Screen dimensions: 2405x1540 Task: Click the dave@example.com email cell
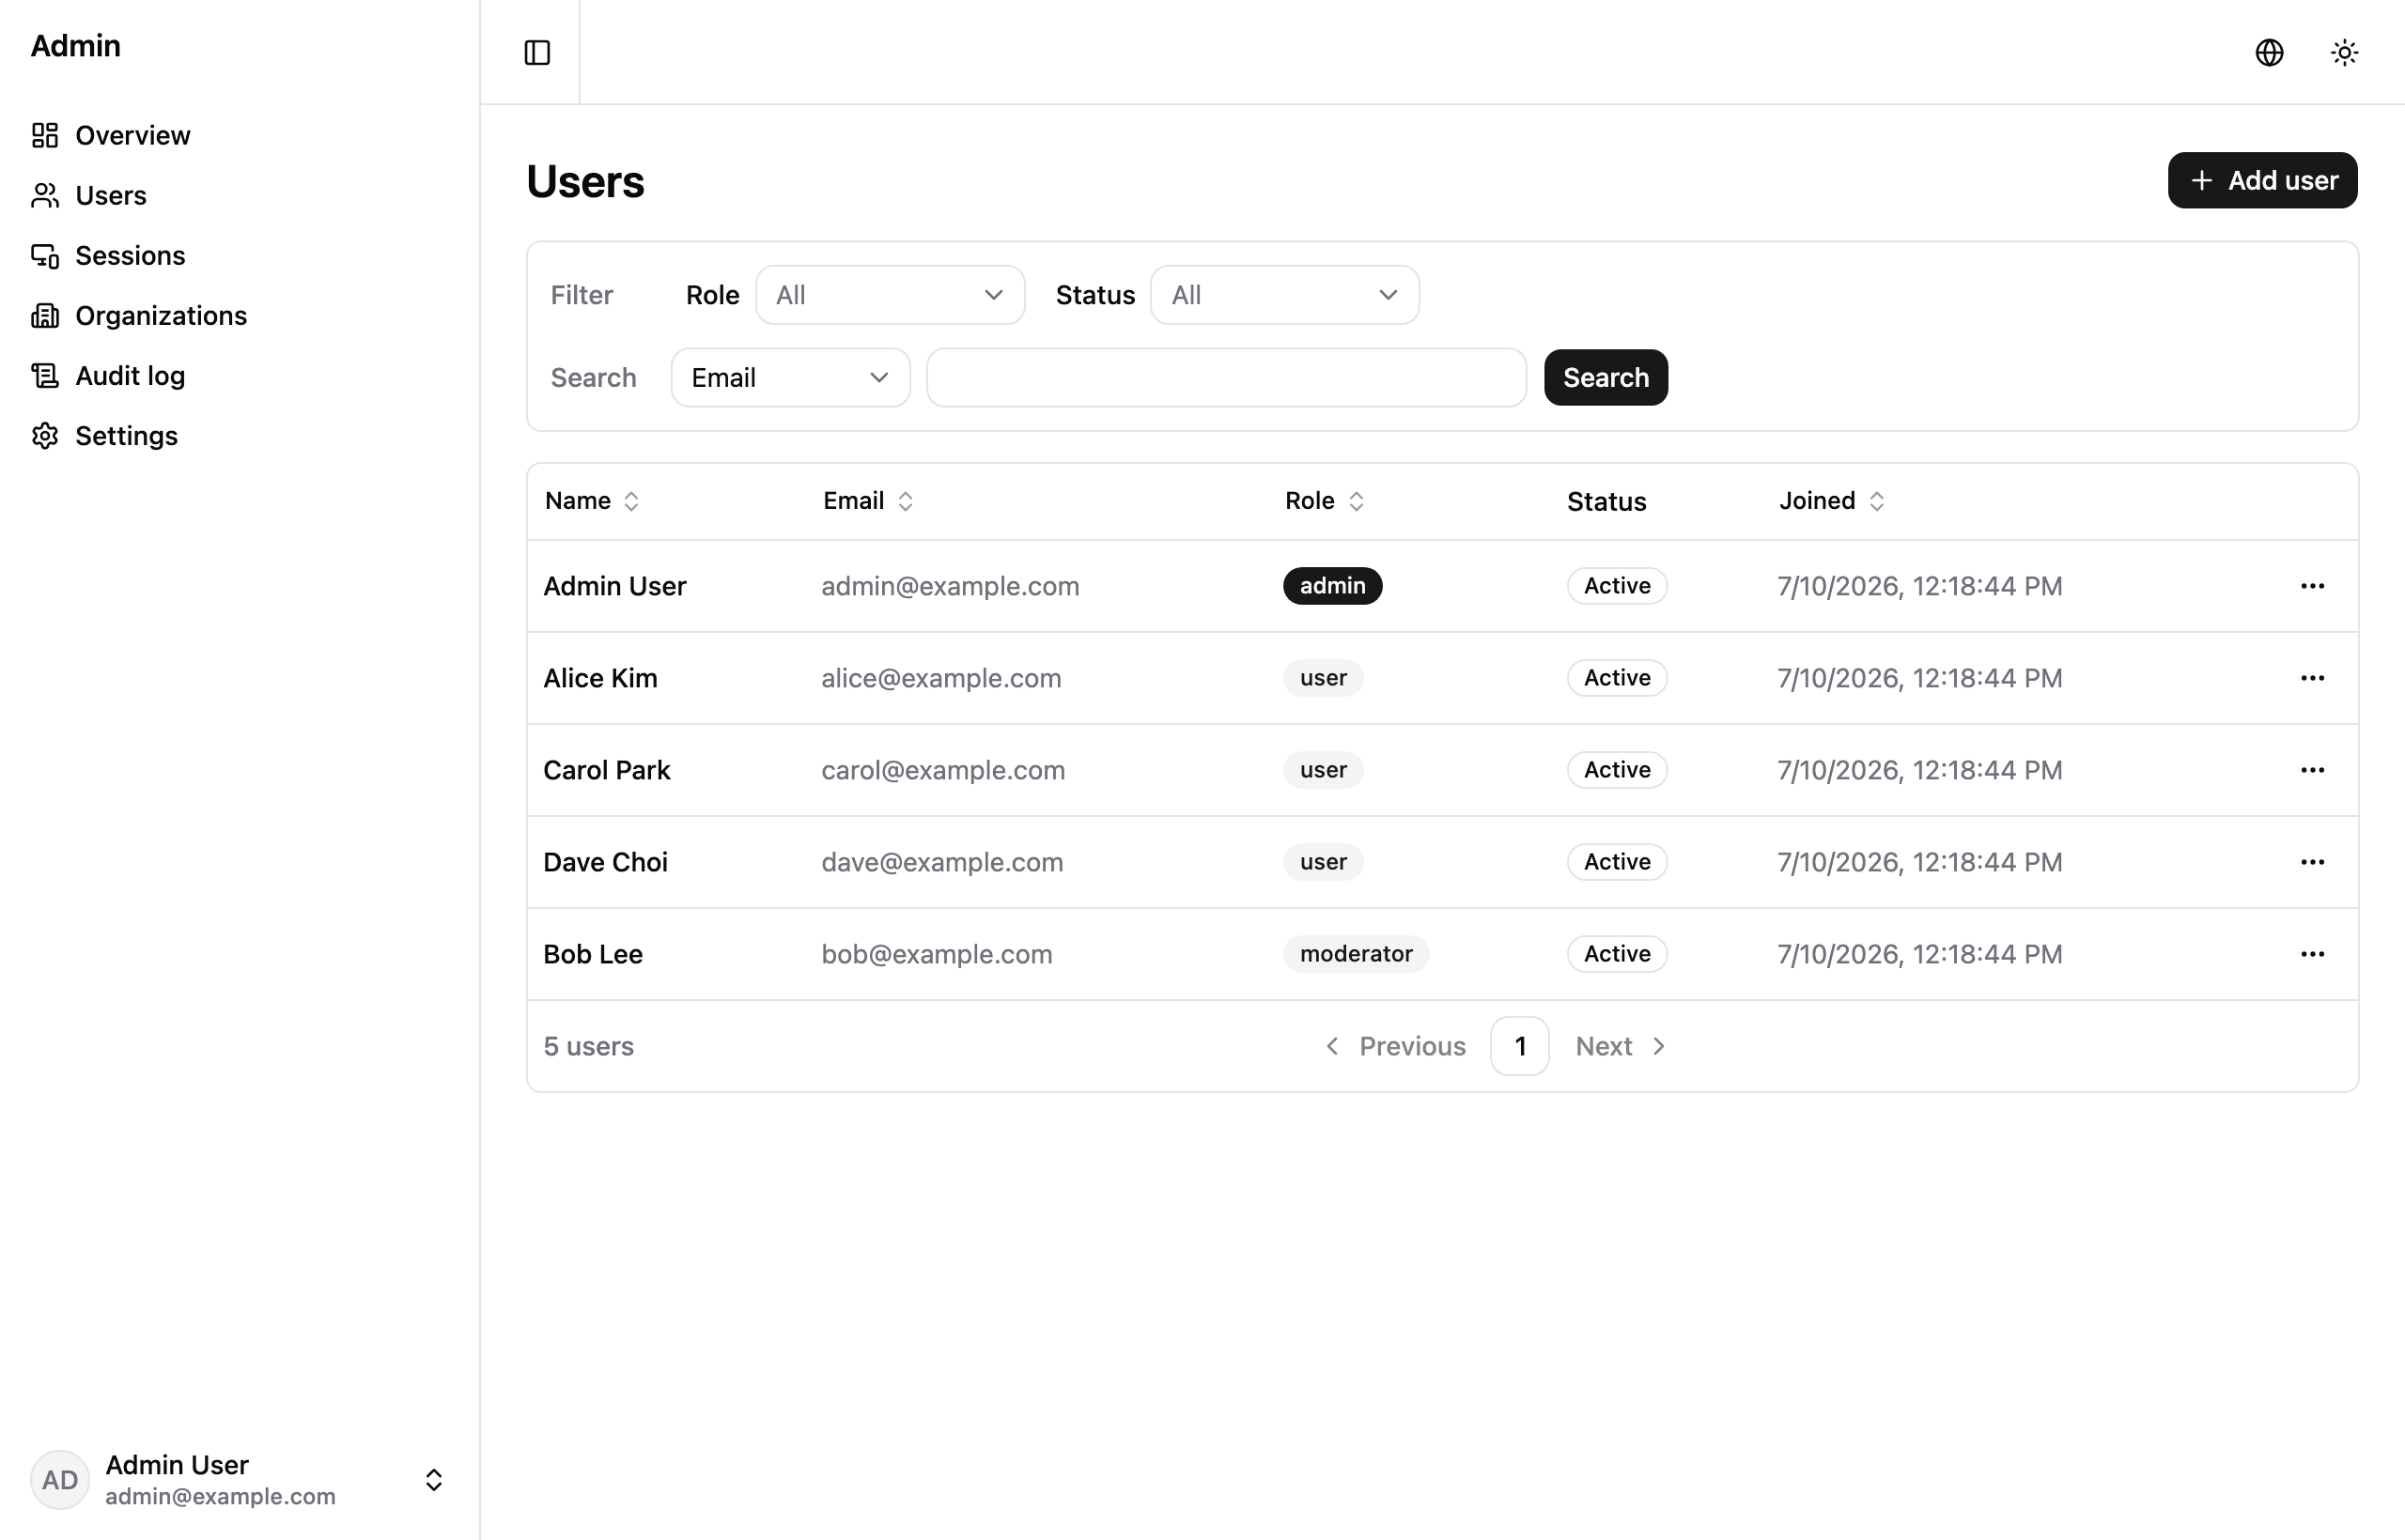(x=942, y=862)
